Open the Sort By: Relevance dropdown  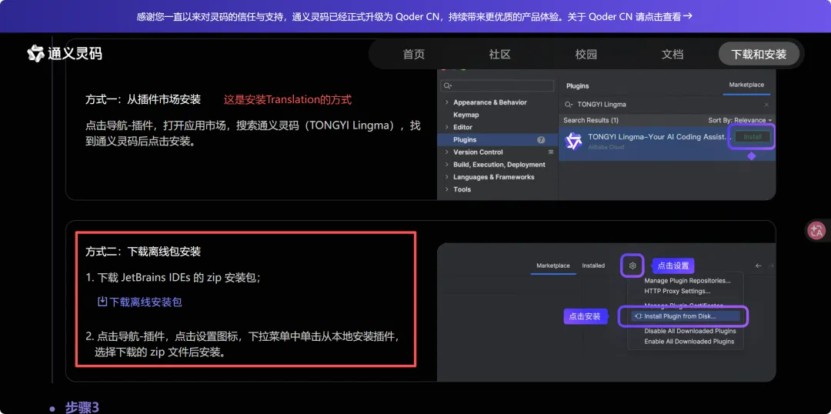(740, 120)
